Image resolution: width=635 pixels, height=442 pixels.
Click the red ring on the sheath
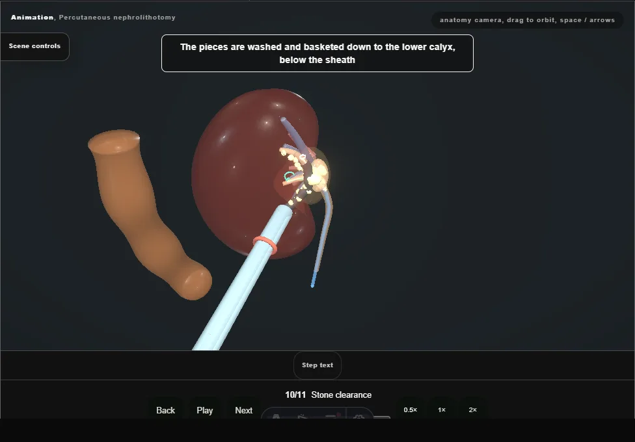265,244
